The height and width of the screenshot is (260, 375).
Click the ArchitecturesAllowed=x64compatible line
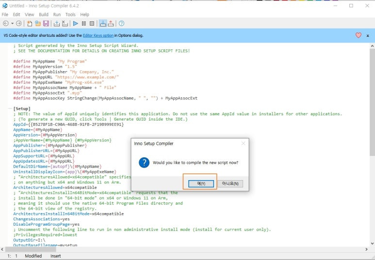55,187
